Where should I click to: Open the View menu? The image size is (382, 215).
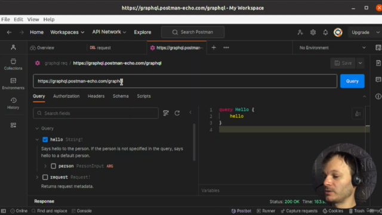[x=33, y=20]
